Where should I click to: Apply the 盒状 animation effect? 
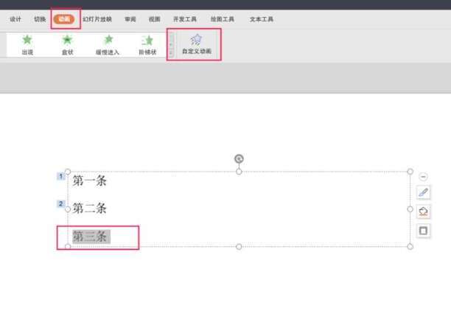pos(67,45)
